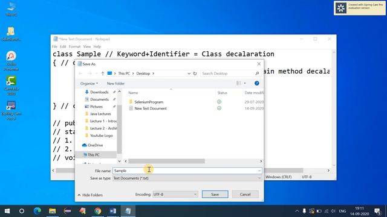The image size is (387, 217).
Task: Open iSpring Cam Pro desktop icon
Action: click(11, 110)
